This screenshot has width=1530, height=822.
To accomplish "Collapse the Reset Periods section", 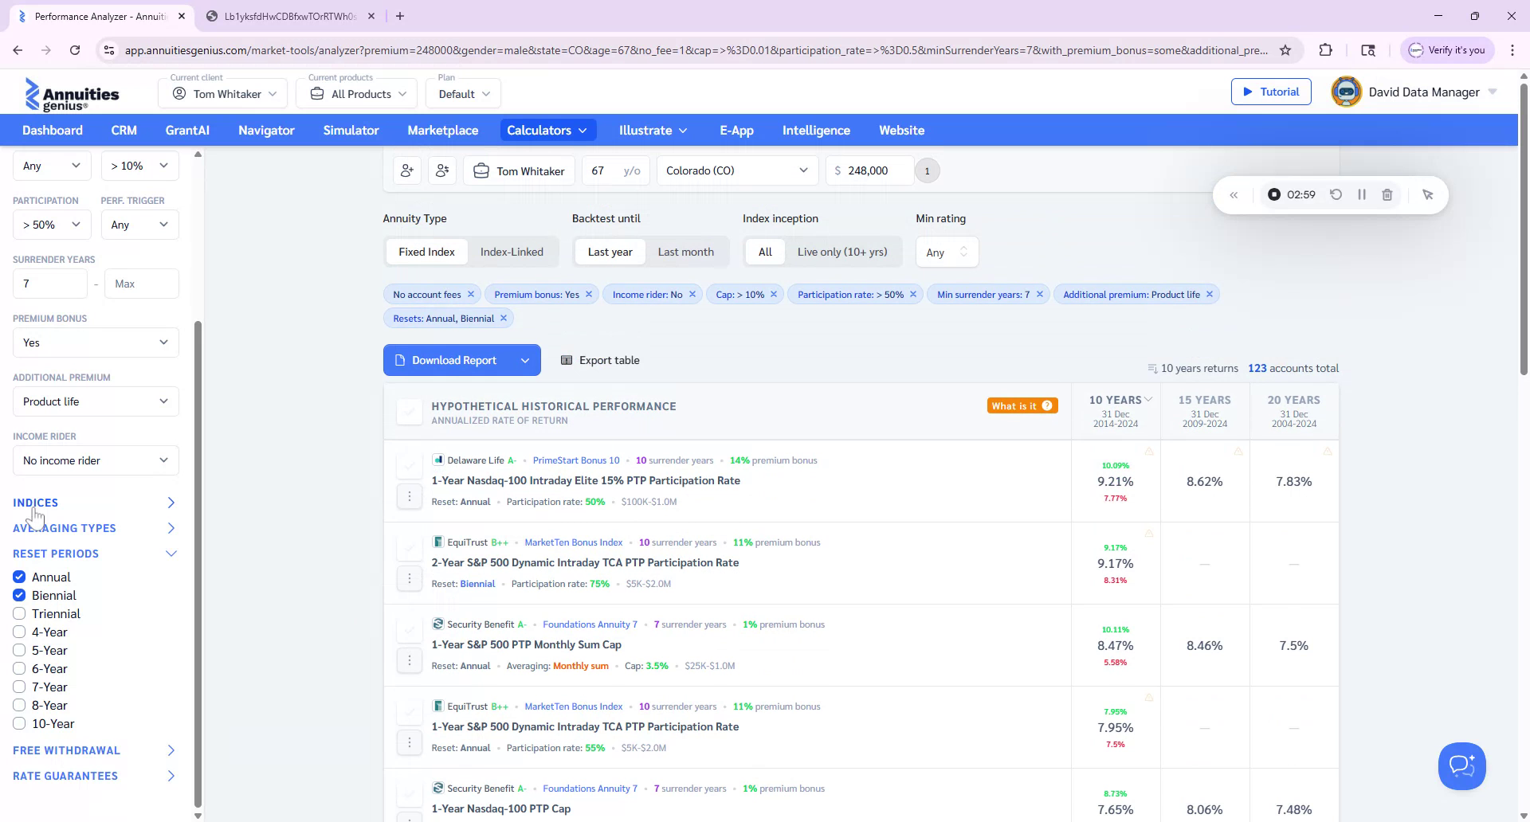I will (x=171, y=553).
